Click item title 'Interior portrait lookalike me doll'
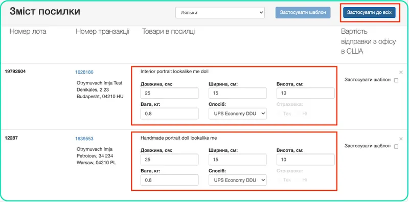This screenshot has width=409, height=202. tap(174, 71)
